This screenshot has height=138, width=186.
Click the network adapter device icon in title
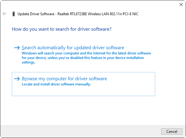click(x=14, y=14)
